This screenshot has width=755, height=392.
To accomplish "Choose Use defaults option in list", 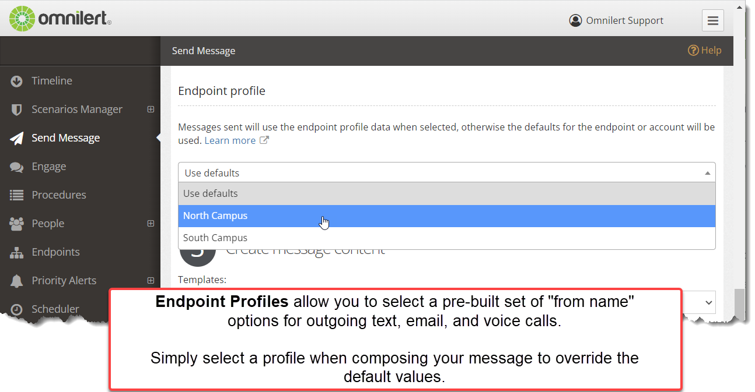I will pyautogui.click(x=446, y=193).
